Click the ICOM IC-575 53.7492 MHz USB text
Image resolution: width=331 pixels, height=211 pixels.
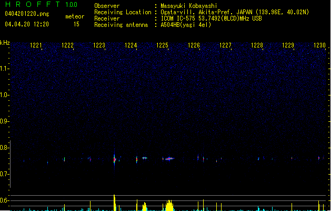point(212,18)
